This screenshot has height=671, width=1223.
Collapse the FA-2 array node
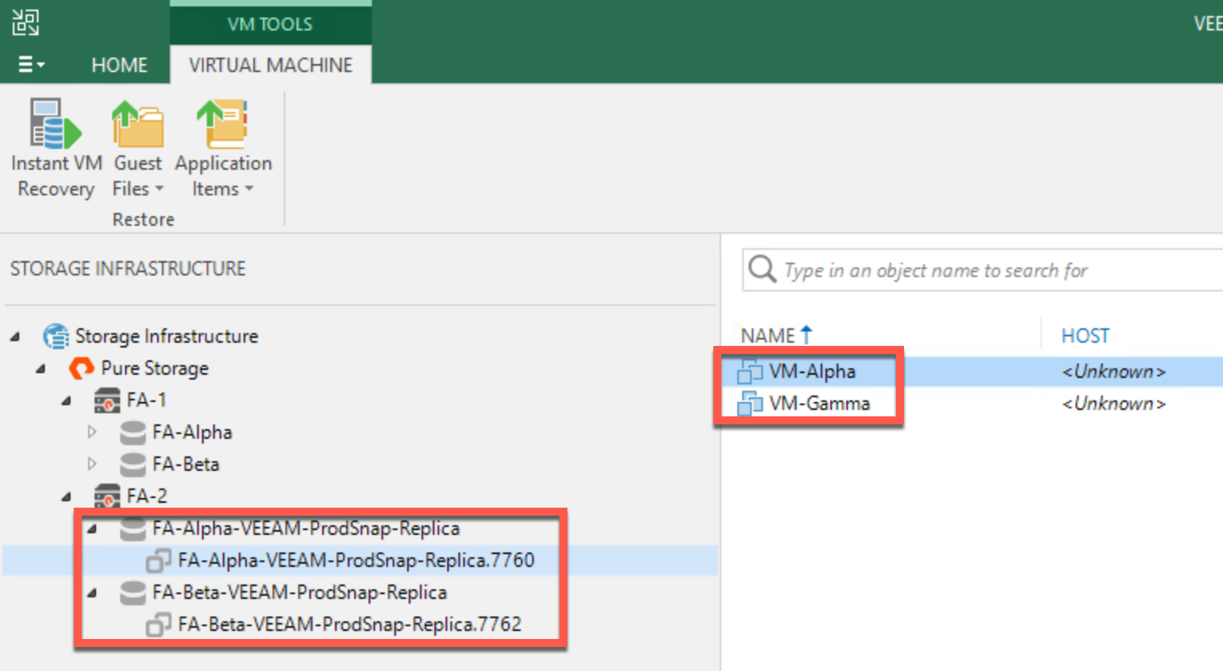pos(67,497)
